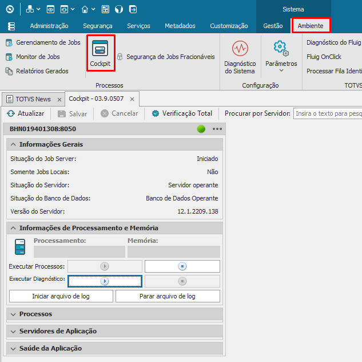Expand the Parâmetros dropdown chevron
Viewport: 362px width, 362px height.
(x=281, y=70)
